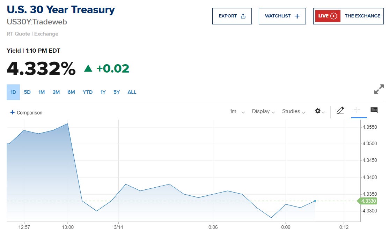Click the pencil drawing tool icon
This screenshot has width=389, height=240.
point(340,111)
